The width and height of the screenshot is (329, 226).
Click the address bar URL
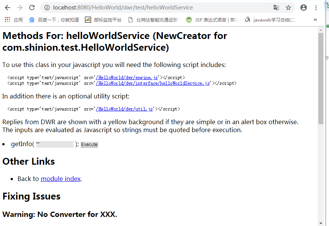123,8
